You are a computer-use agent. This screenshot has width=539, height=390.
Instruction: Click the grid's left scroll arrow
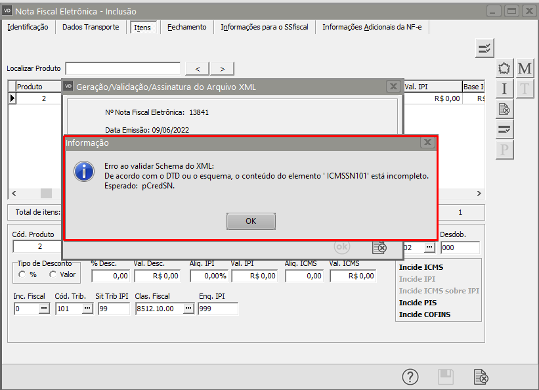coord(14,193)
